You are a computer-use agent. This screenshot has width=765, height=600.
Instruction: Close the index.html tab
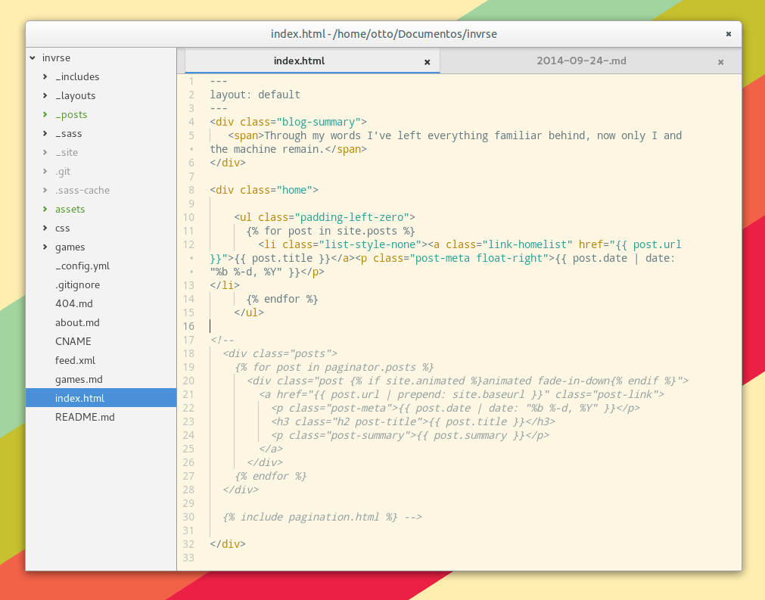(428, 62)
